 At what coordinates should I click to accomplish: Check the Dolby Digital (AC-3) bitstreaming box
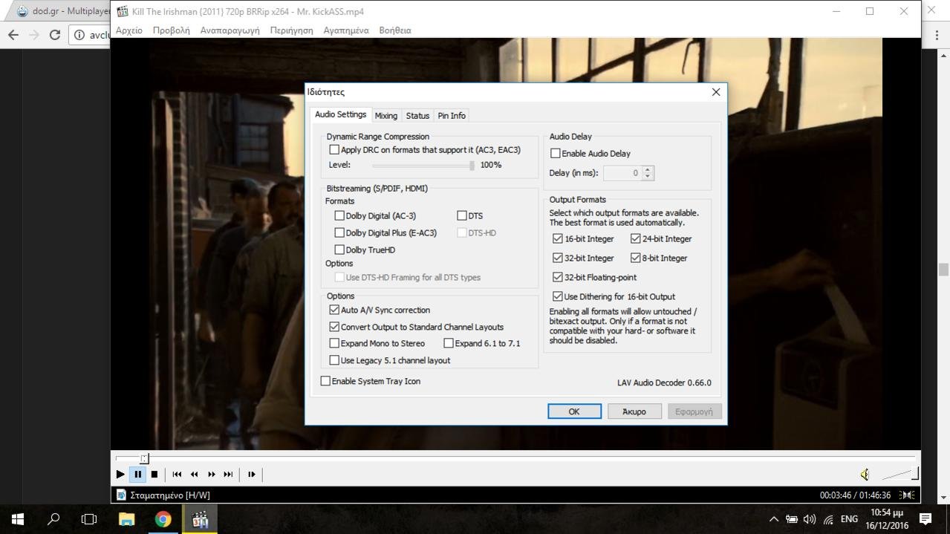point(339,216)
